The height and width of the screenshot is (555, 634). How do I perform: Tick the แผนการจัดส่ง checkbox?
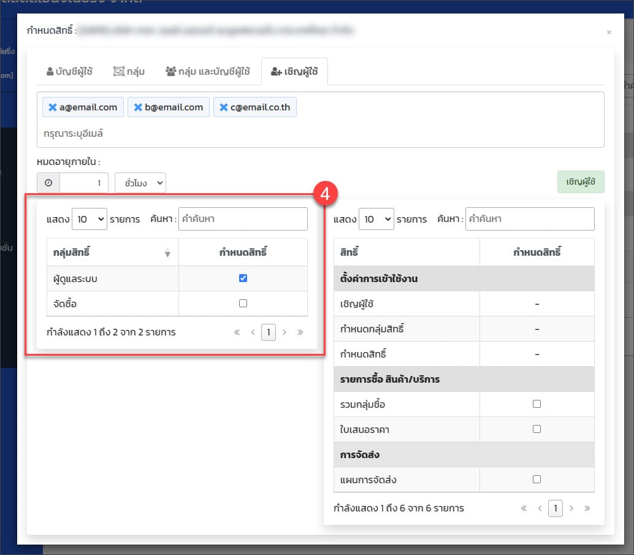(x=537, y=480)
